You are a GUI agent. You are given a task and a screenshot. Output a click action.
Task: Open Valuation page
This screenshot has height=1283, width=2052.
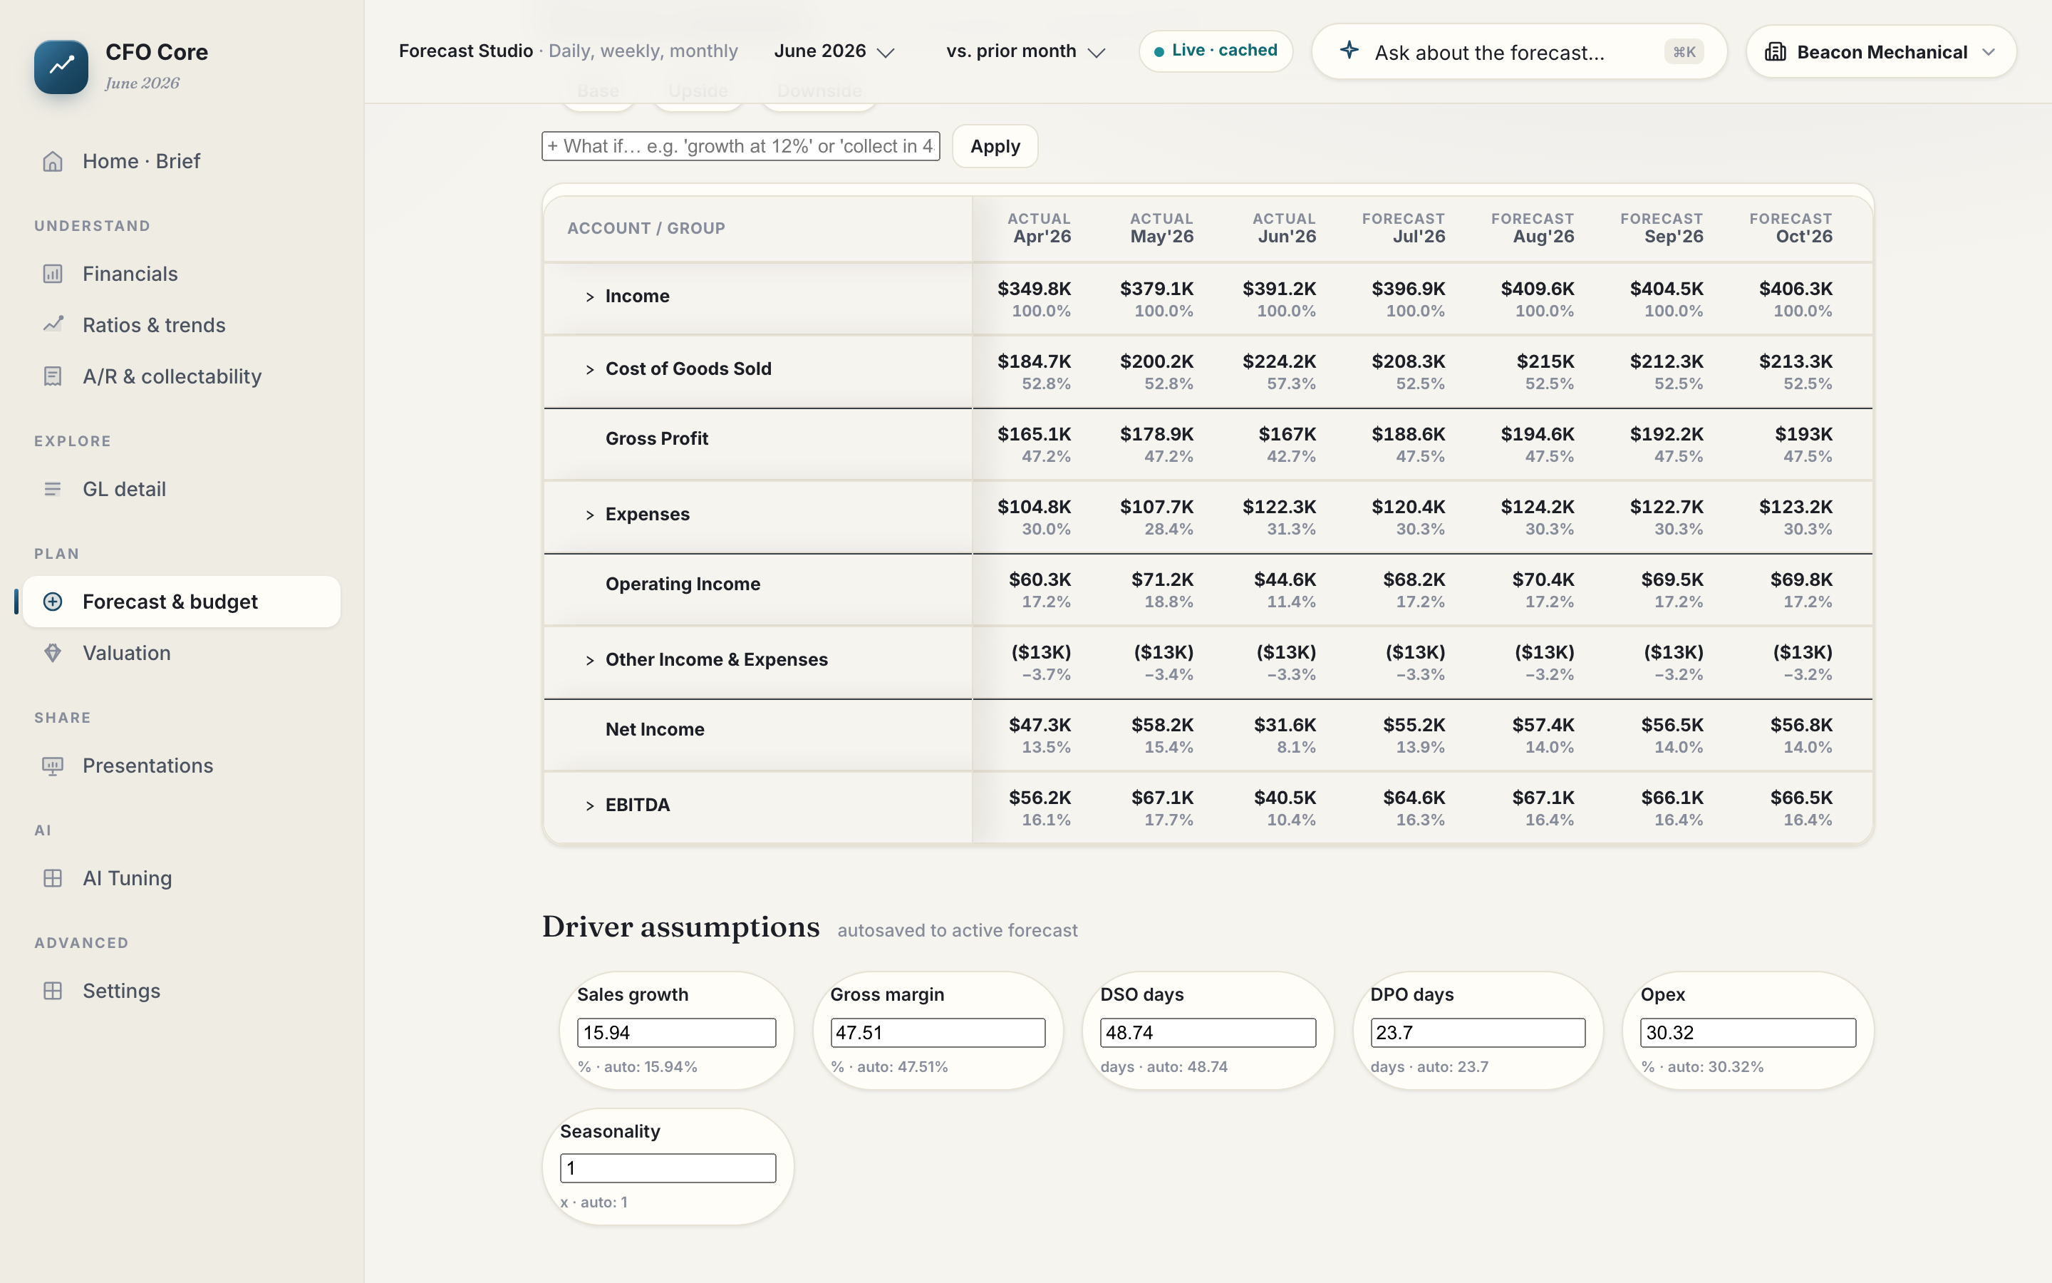tap(182, 652)
